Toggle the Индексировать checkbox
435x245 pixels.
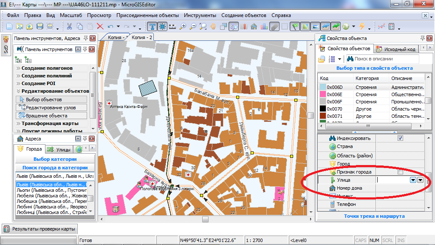(x=400, y=138)
